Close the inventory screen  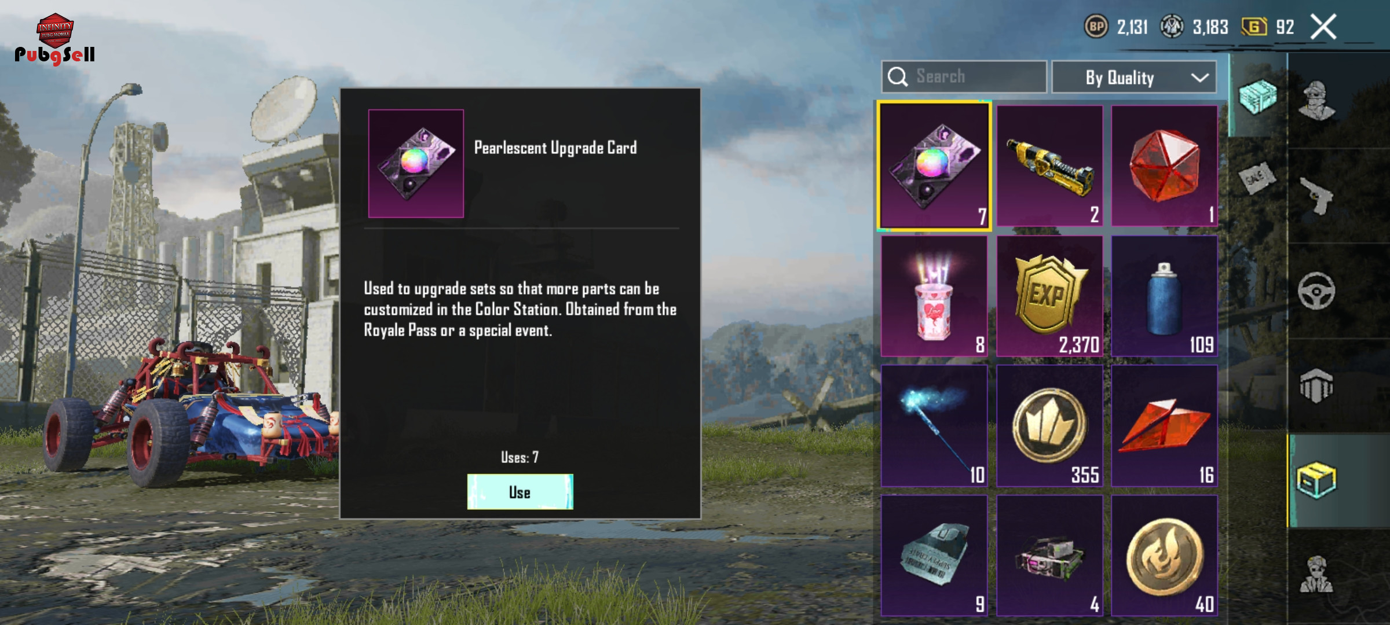click(x=1323, y=27)
